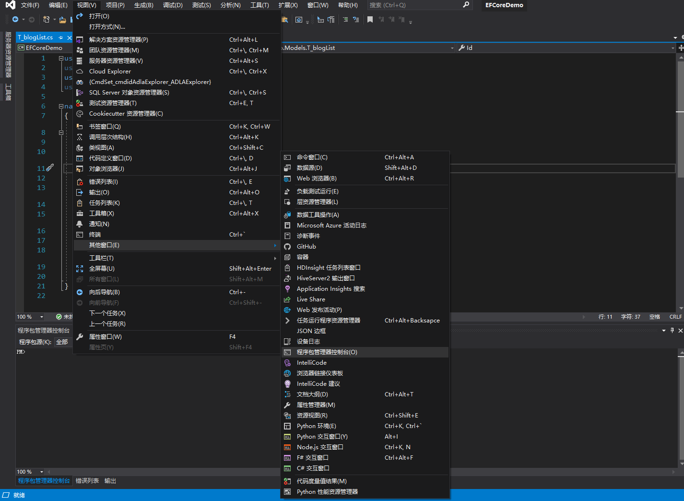Switch to the 错误列表 tab
Viewport: 684px width, 501px height.
tap(87, 480)
